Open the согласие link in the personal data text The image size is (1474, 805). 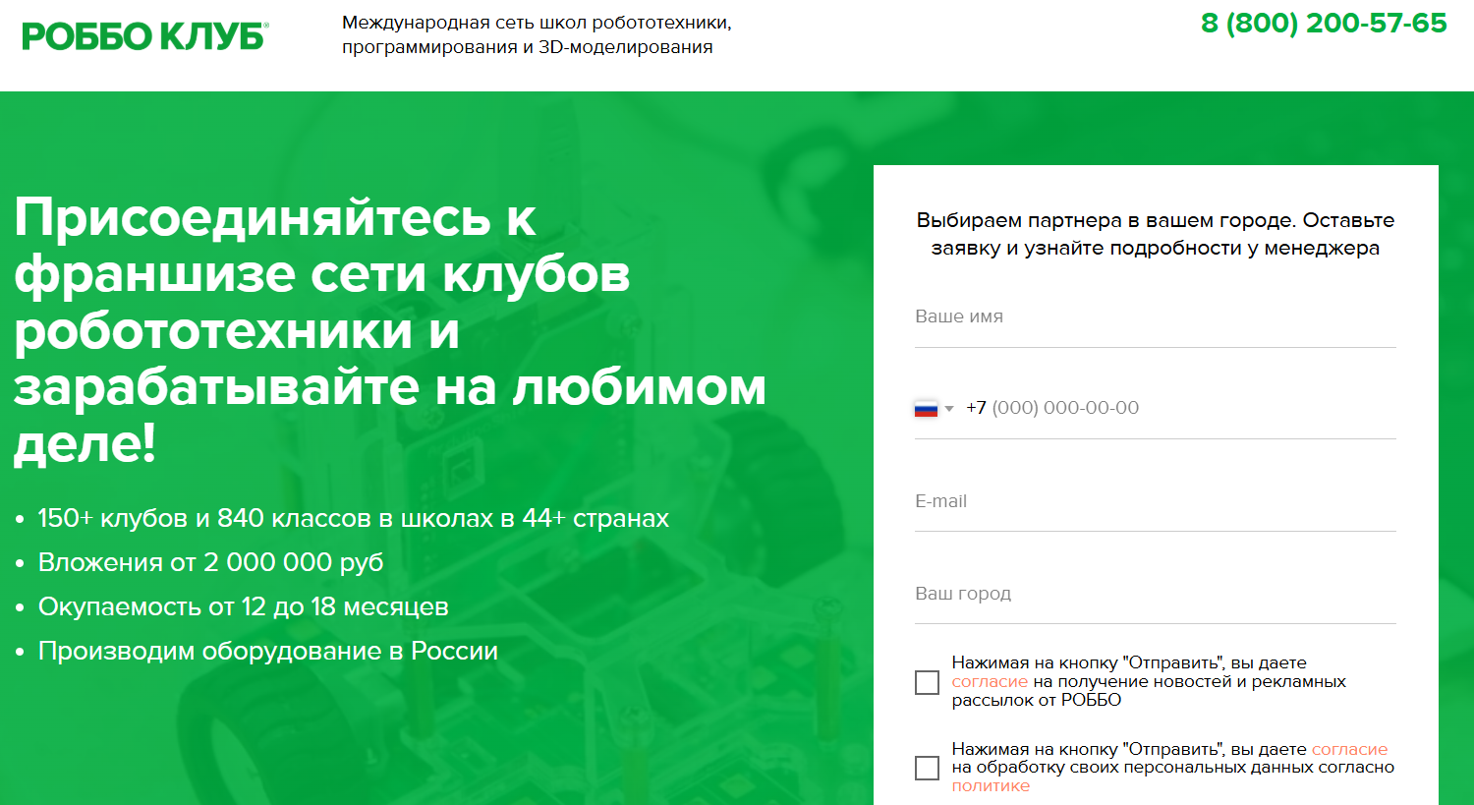point(1349,750)
